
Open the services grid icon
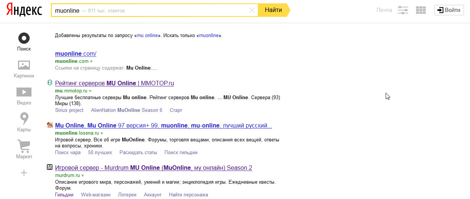click(421, 10)
